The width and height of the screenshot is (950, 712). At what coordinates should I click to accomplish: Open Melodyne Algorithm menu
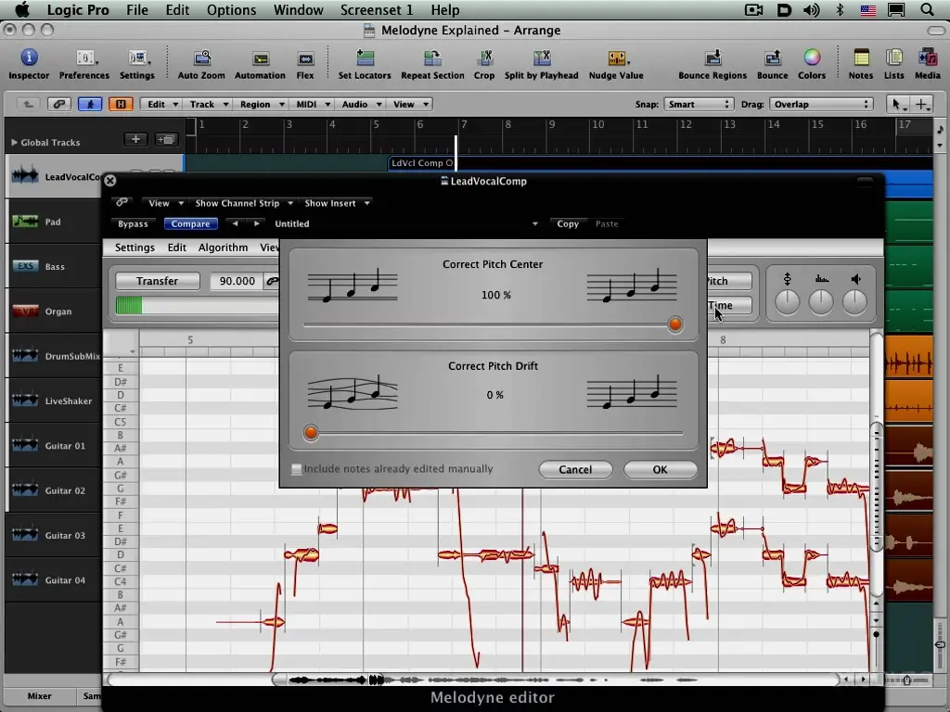223,247
